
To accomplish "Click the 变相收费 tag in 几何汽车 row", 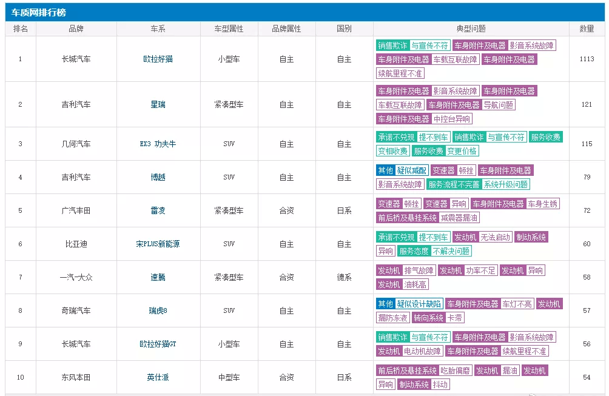I will click(x=392, y=151).
